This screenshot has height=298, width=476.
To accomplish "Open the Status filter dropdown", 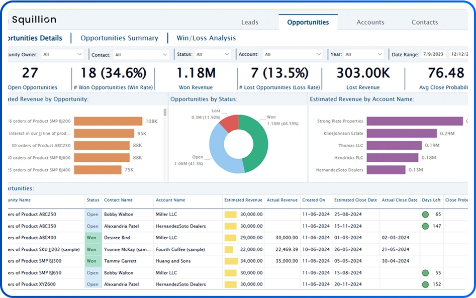I will click(212, 54).
